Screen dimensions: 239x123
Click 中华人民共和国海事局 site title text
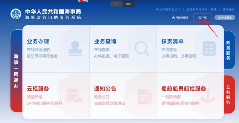click(x=53, y=12)
